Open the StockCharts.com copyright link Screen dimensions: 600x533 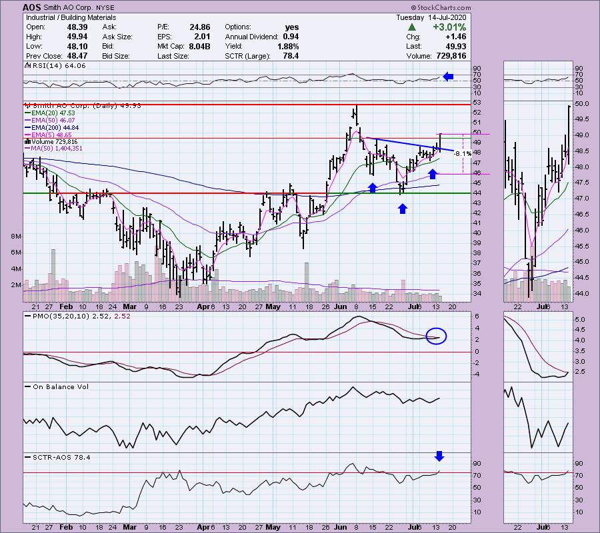[441, 7]
